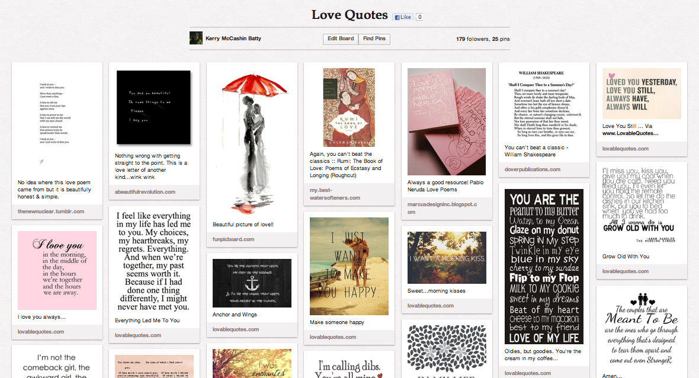Visit funpicboard.com source link

(233, 239)
